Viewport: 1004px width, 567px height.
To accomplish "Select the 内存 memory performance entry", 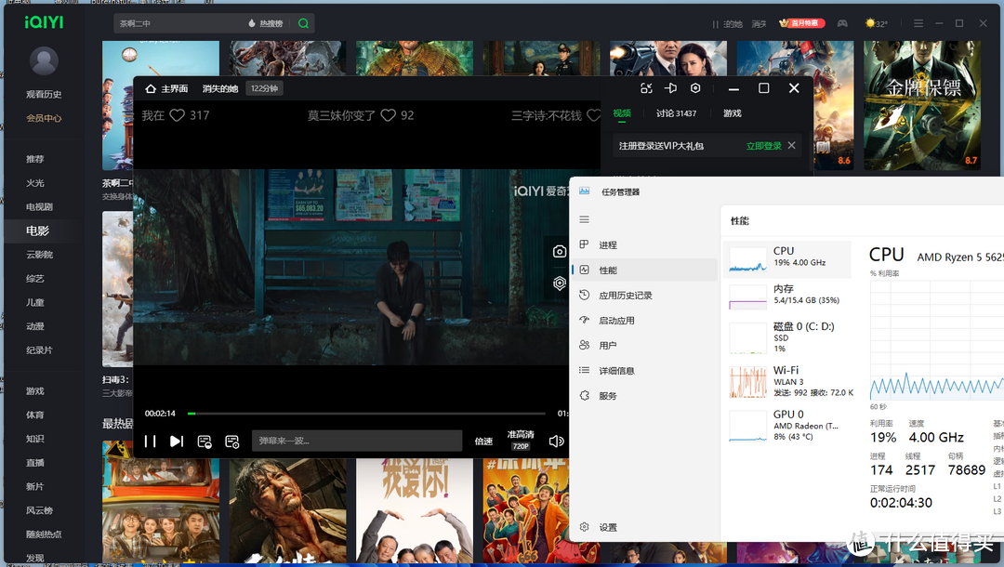I will click(x=787, y=297).
